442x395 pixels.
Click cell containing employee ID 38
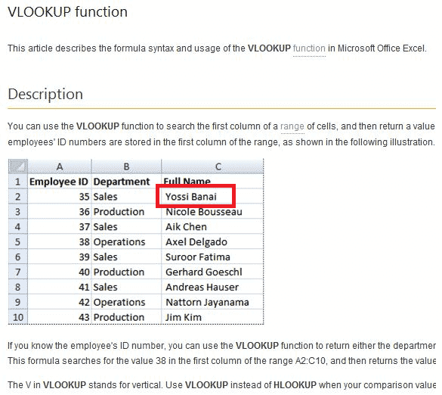(x=60, y=241)
